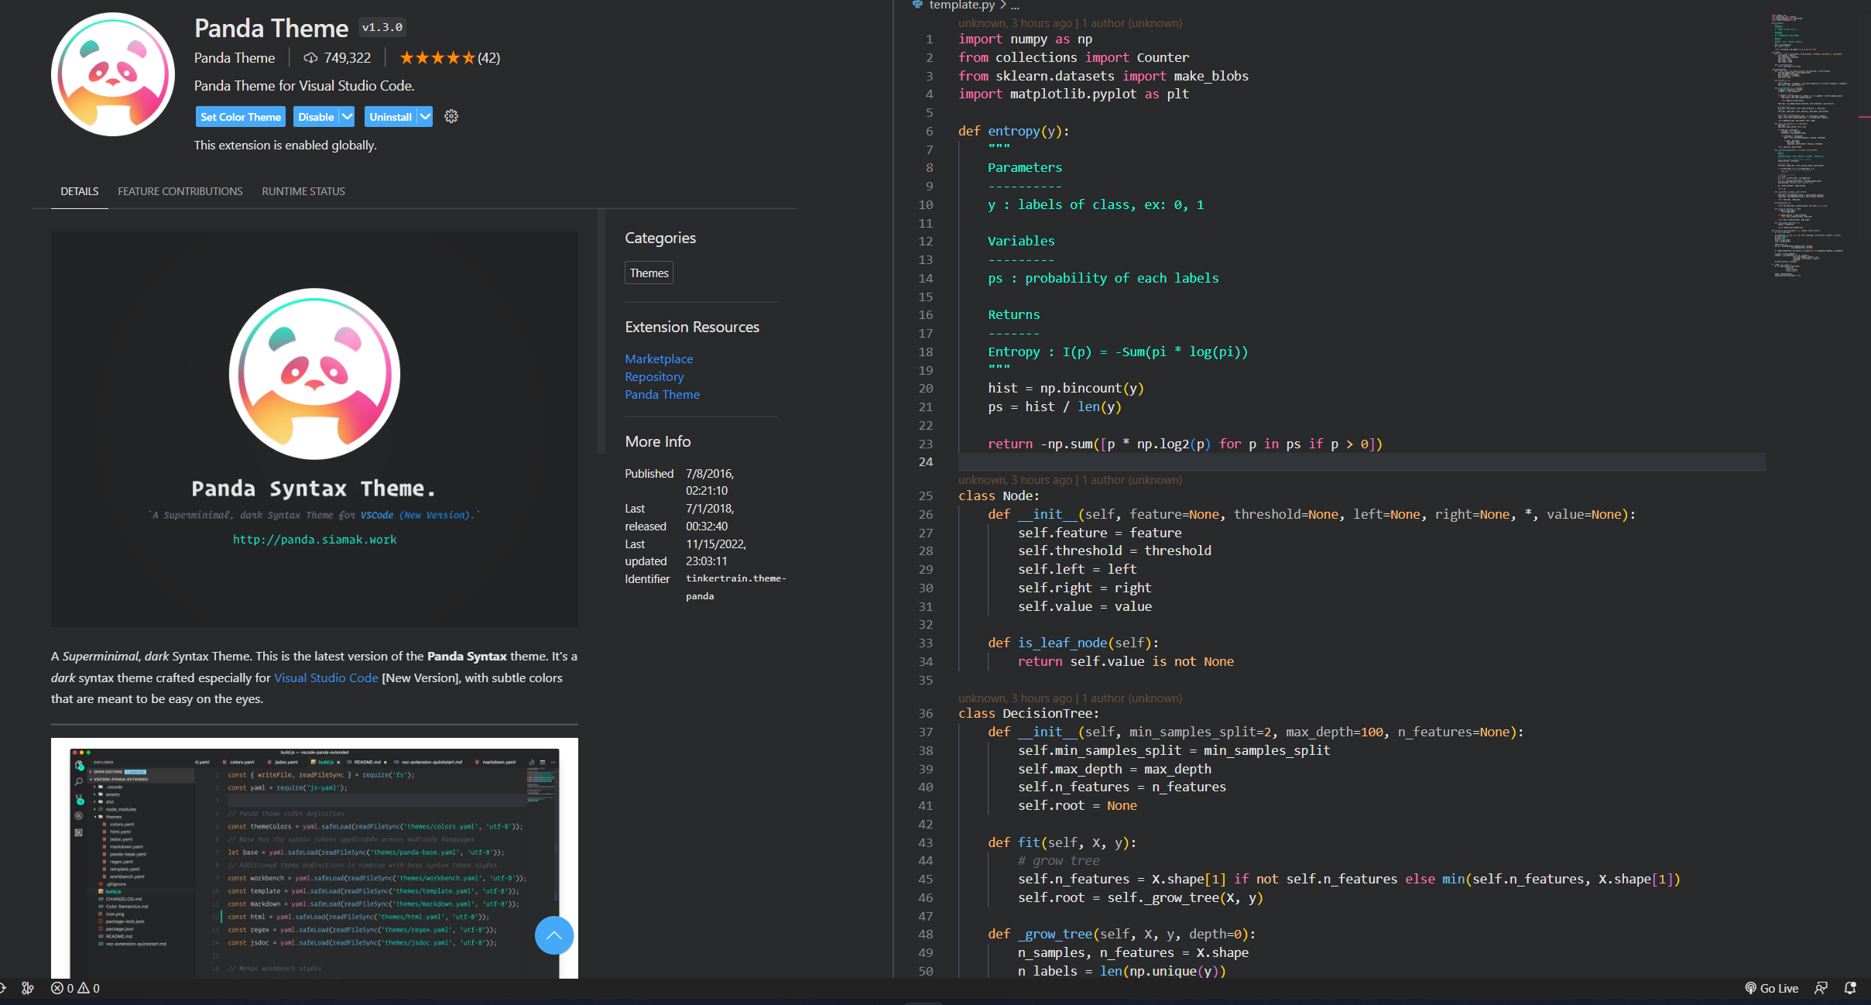Open the Runtime Status tab
Viewport: 1871px width, 1005px height.
303,191
